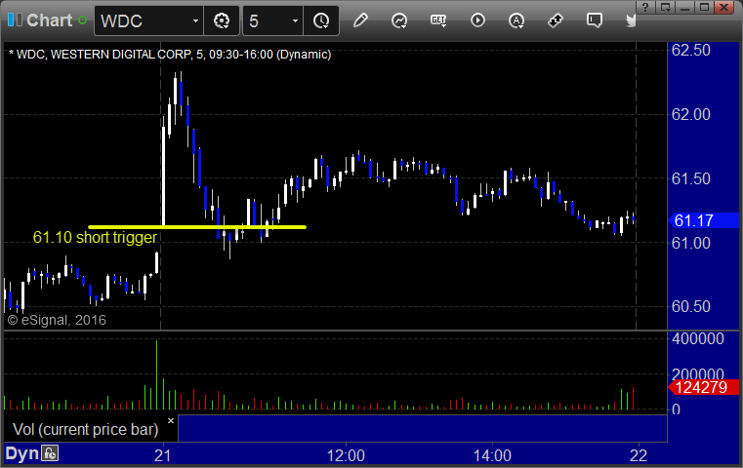Open the comment bubble icon
743x468 pixels.
coord(595,20)
